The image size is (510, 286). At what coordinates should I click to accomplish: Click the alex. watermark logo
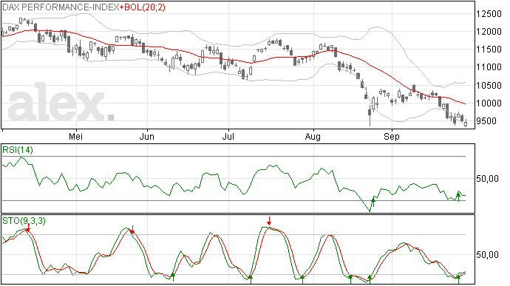[x=61, y=102]
